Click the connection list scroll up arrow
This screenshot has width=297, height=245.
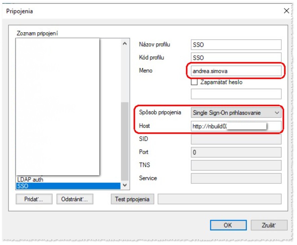tap(125, 44)
